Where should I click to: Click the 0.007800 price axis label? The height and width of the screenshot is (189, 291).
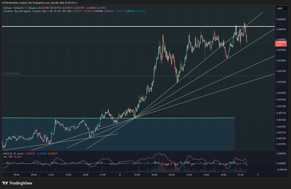[281, 60]
